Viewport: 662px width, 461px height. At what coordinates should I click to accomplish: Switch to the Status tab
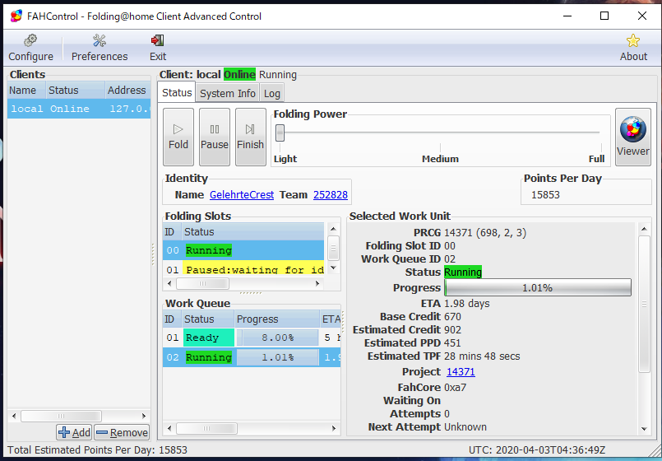[177, 92]
